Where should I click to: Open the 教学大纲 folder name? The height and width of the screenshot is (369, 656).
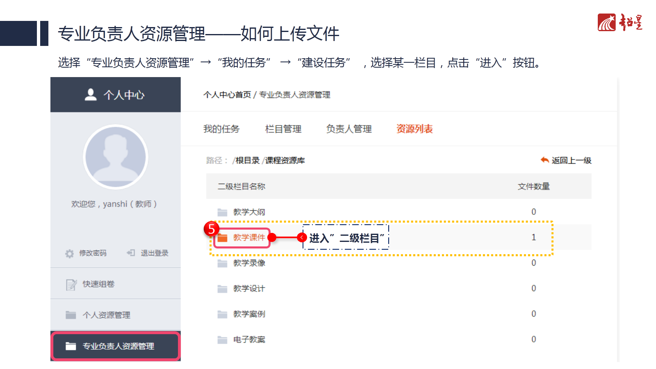pos(249,212)
